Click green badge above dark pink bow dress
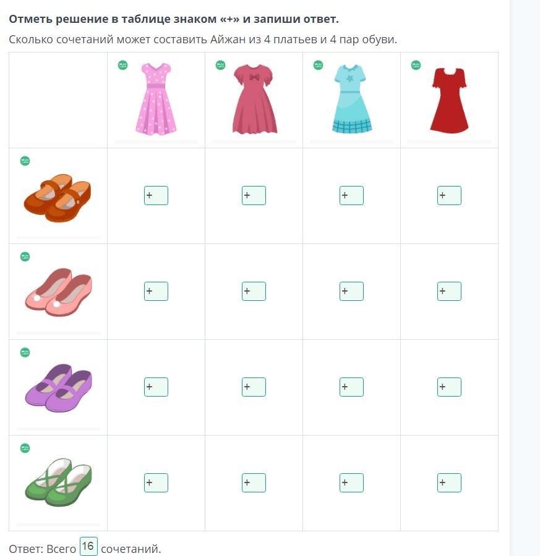Image resolution: width=540 pixels, height=556 pixels. [220, 65]
